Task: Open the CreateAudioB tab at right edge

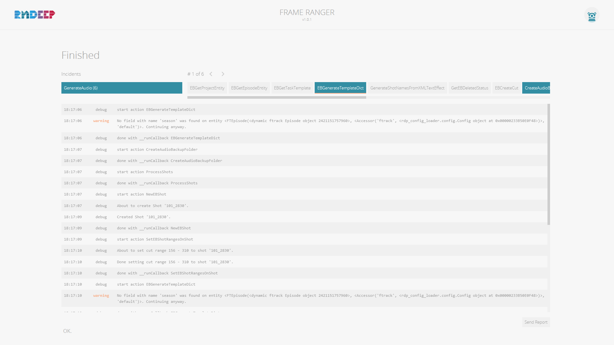Action: point(536,88)
